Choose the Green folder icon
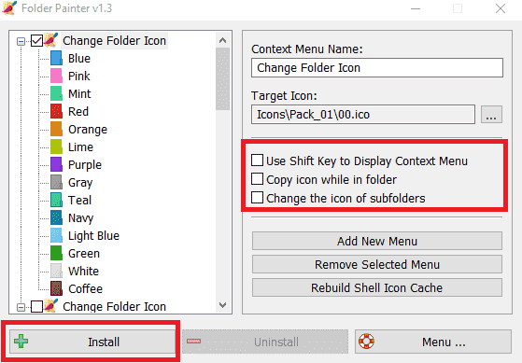 tap(56, 253)
